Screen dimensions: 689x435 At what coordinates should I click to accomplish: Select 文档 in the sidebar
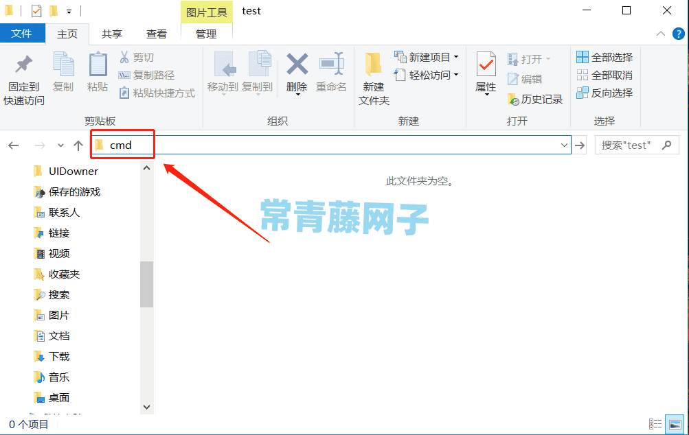coord(52,336)
